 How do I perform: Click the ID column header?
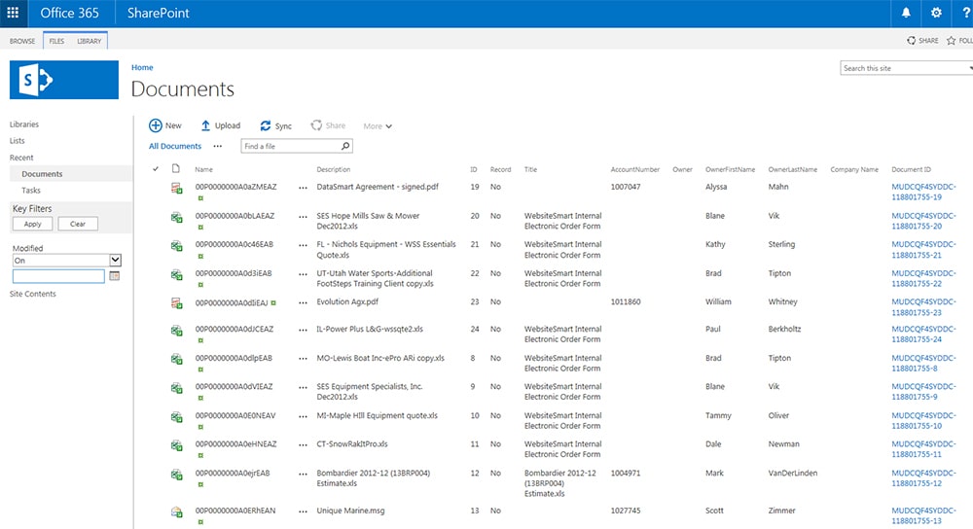(474, 169)
